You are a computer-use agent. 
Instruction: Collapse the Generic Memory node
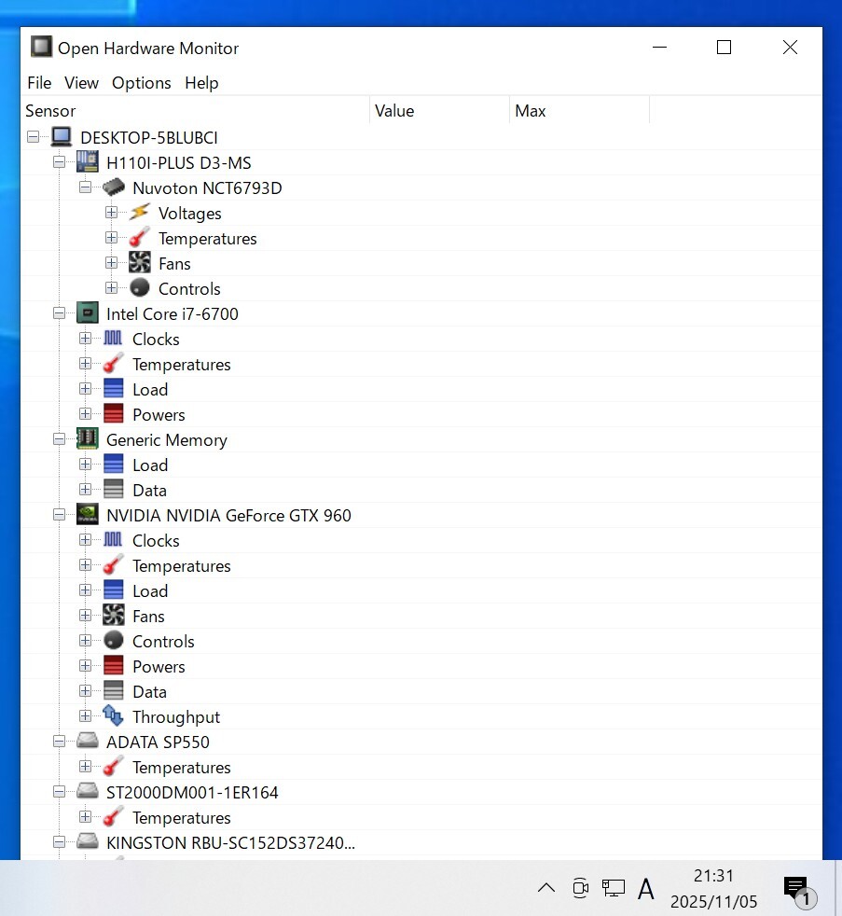tap(60, 440)
